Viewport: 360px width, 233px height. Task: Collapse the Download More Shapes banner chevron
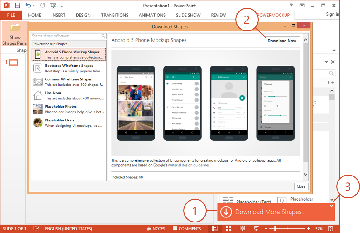point(331,206)
